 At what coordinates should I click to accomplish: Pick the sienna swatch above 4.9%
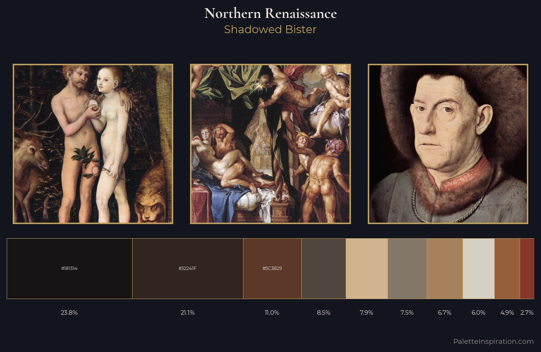(x=507, y=268)
